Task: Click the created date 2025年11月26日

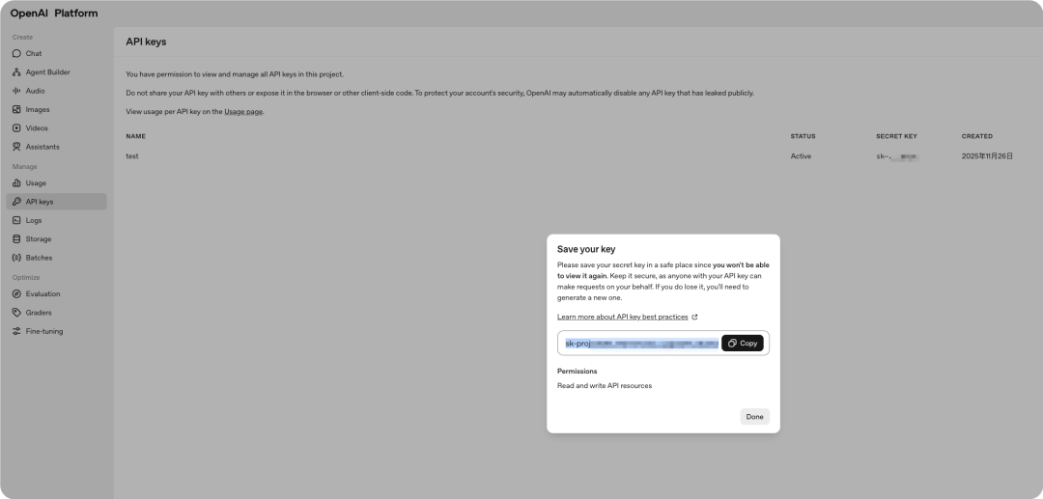Action: click(x=987, y=156)
